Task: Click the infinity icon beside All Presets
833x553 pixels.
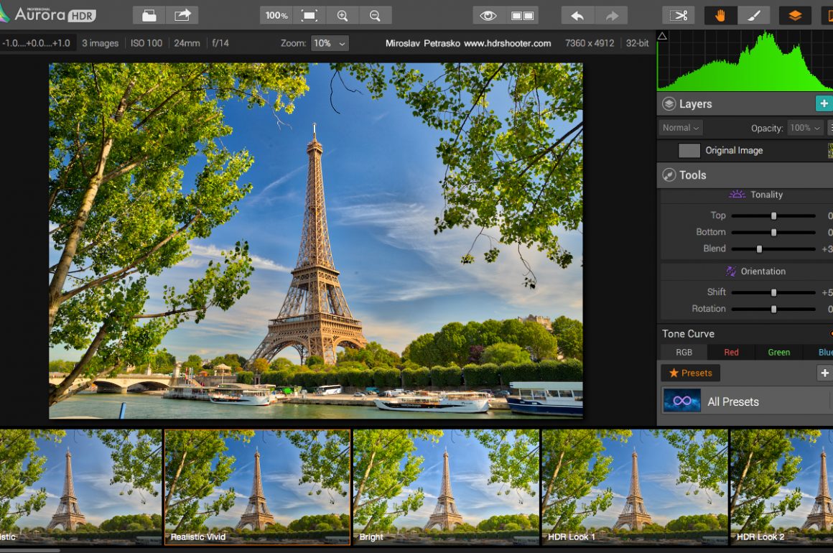Action: (x=682, y=401)
